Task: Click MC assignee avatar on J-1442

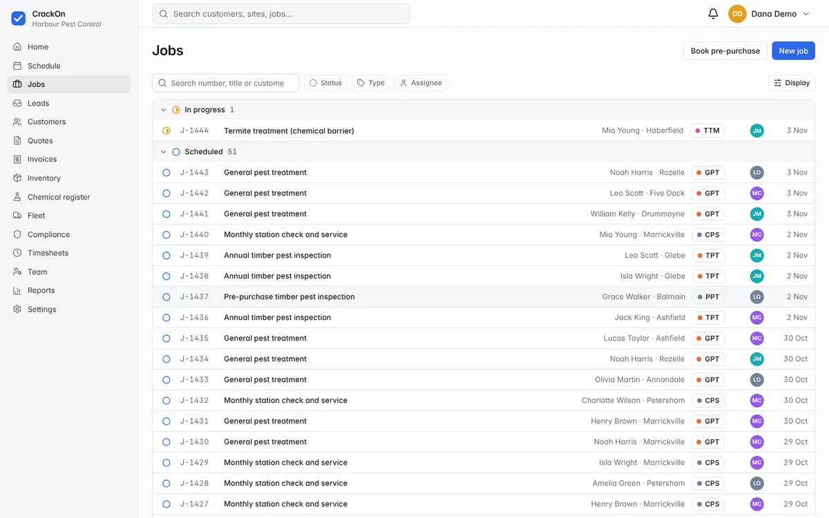Action: tap(757, 193)
